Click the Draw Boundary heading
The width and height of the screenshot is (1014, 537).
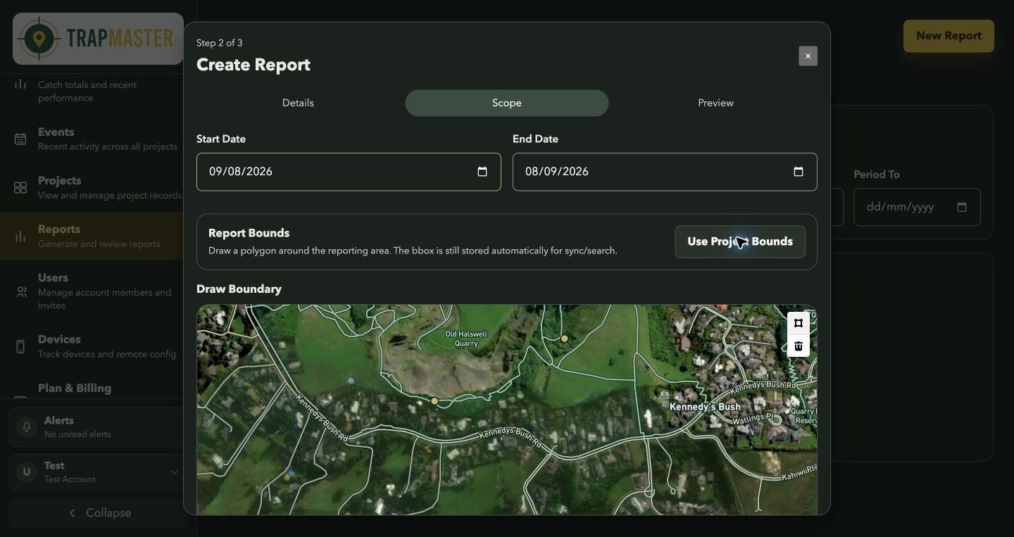(239, 289)
